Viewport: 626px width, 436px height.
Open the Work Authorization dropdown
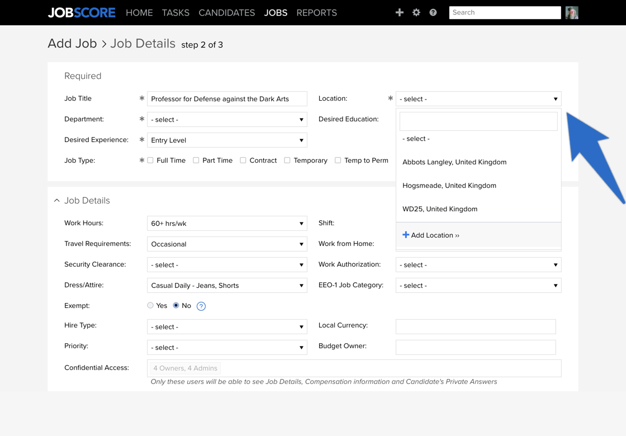(x=478, y=265)
